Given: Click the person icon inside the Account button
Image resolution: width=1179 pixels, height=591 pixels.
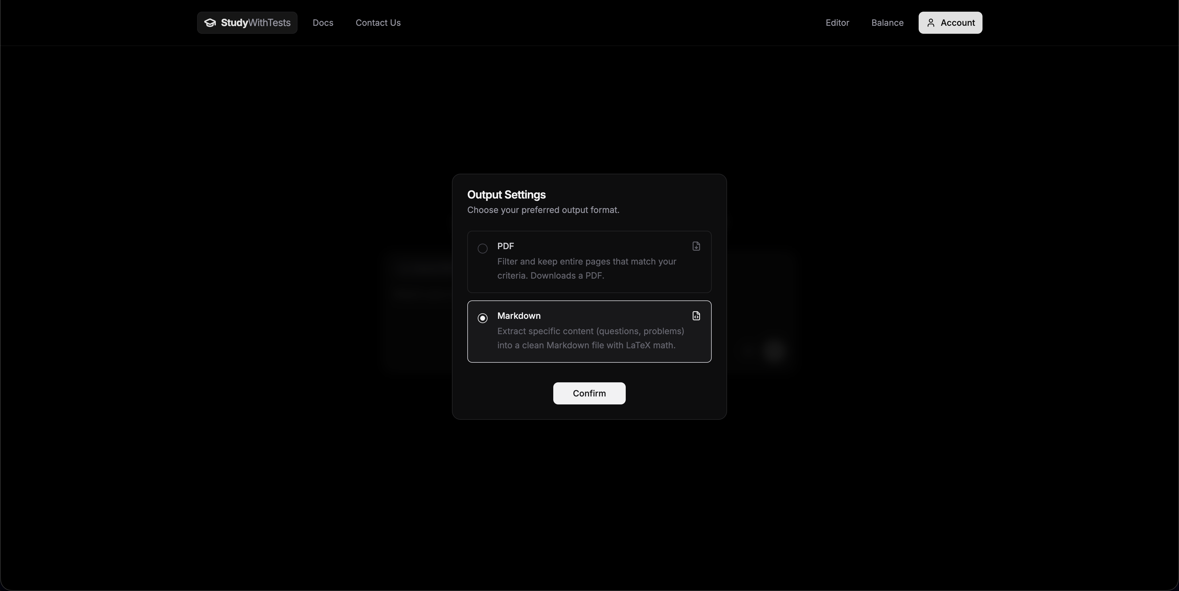Looking at the screenshot, I should click(x=931, y=23).
